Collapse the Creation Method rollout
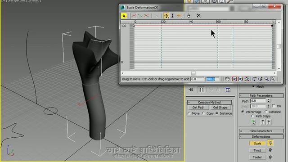This screenshot has height=162, width=288. 209,102
